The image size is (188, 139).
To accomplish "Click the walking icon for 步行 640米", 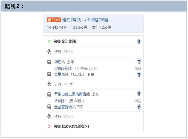I will point(49,116).
